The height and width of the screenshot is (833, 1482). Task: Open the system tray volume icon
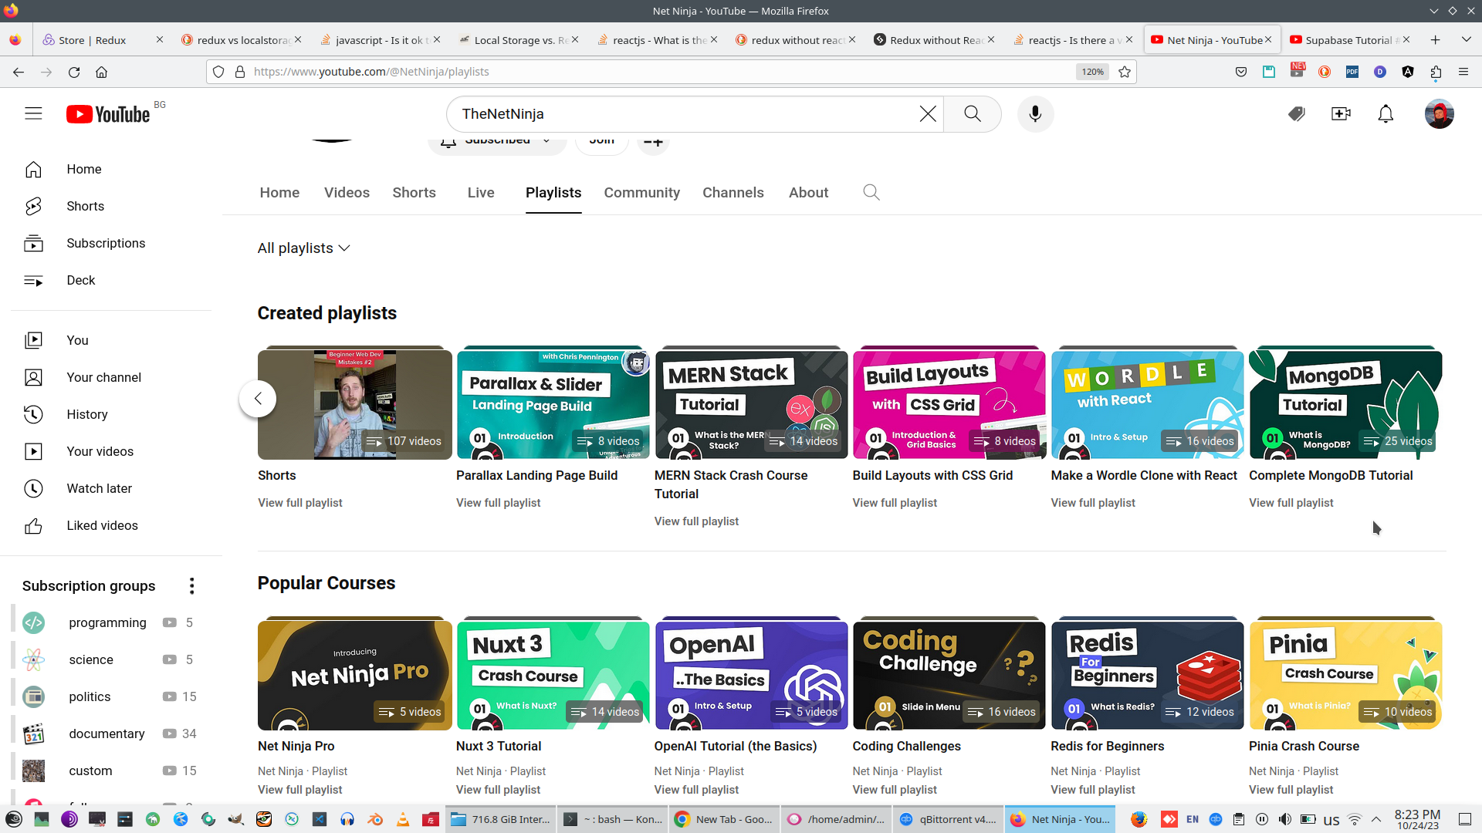pyautogui.click(x=1284, y=819)
